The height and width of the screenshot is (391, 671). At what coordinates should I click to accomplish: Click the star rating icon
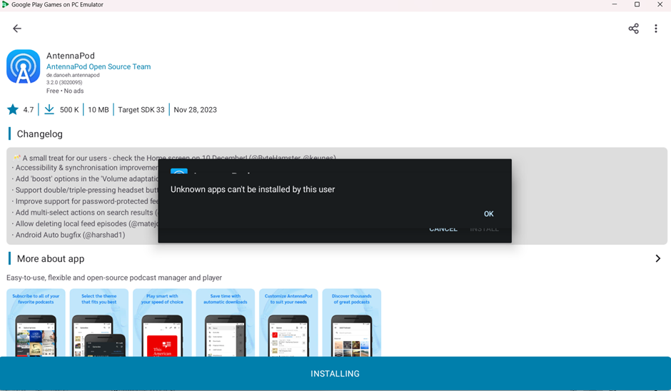[x=13, y=109]
